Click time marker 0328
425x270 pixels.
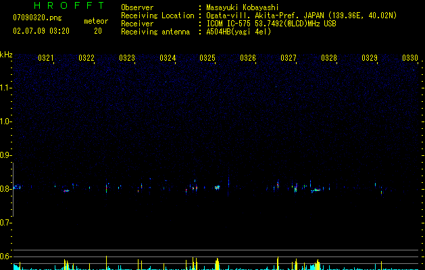(x=329, y=58)
